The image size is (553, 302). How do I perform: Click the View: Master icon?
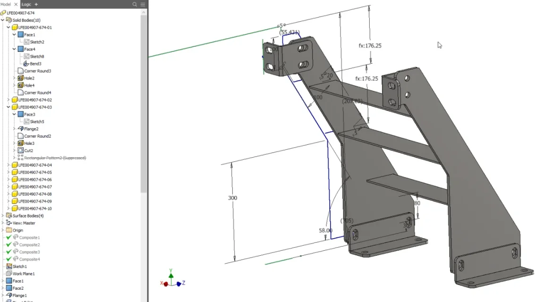pos(9,223)
